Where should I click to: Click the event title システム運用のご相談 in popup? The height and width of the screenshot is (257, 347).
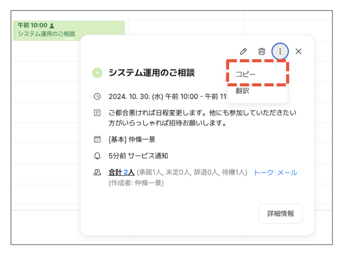click(152, 73)
